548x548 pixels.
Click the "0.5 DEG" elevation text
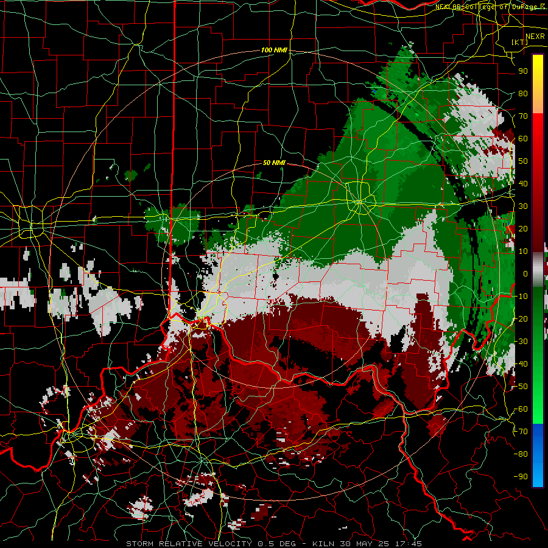click(x=276, y=544)
